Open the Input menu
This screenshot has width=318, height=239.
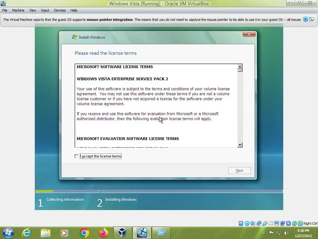point(45,10)
